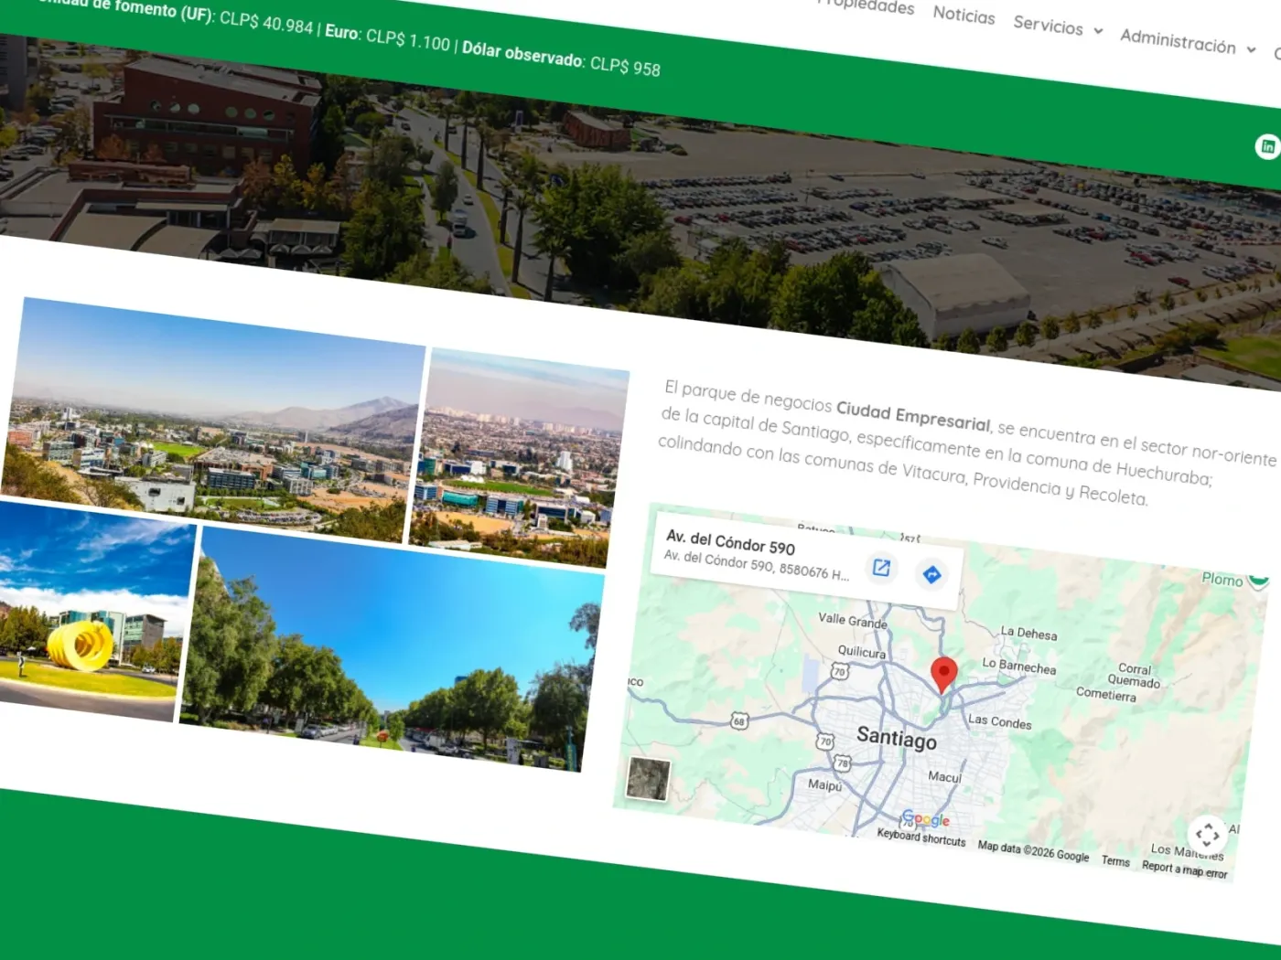The height and width of the screenshot is (960, 1281).
Task: Click the Euro CLP$ 1.100 text
Action: [x=388, y=38]
